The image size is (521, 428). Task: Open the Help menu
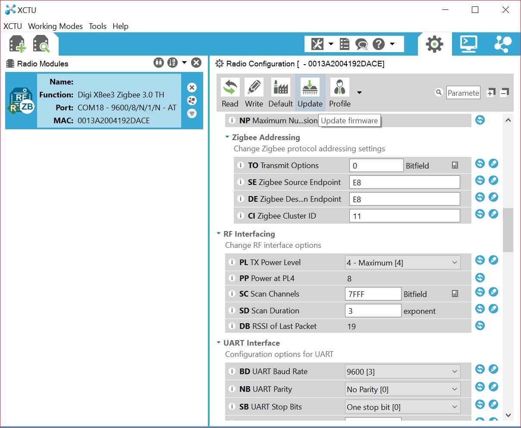coord(120,26)
